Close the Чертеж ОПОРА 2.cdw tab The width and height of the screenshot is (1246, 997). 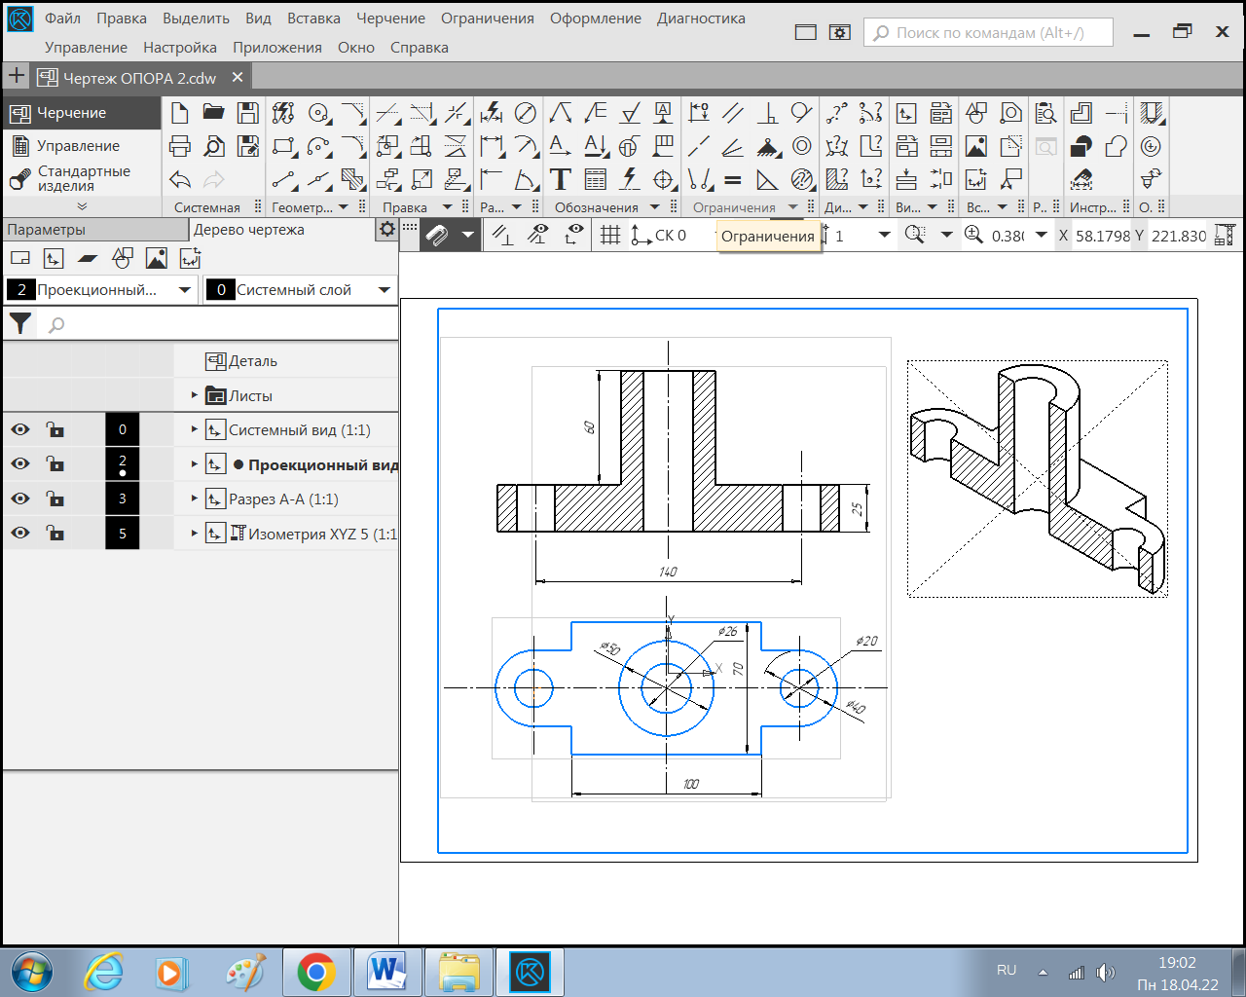click(238, 78)
